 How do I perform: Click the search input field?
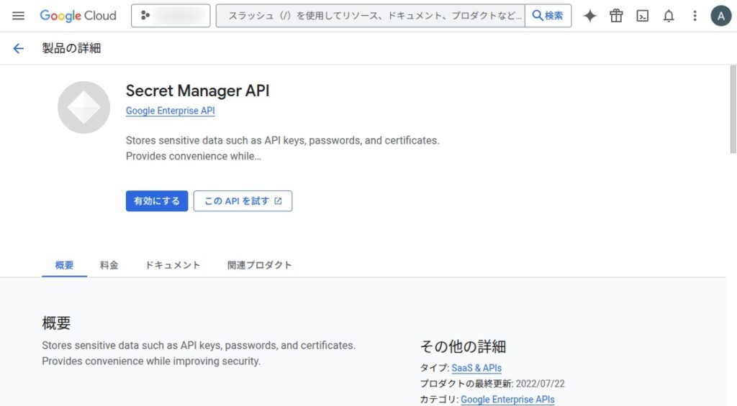tap(371, 16)
